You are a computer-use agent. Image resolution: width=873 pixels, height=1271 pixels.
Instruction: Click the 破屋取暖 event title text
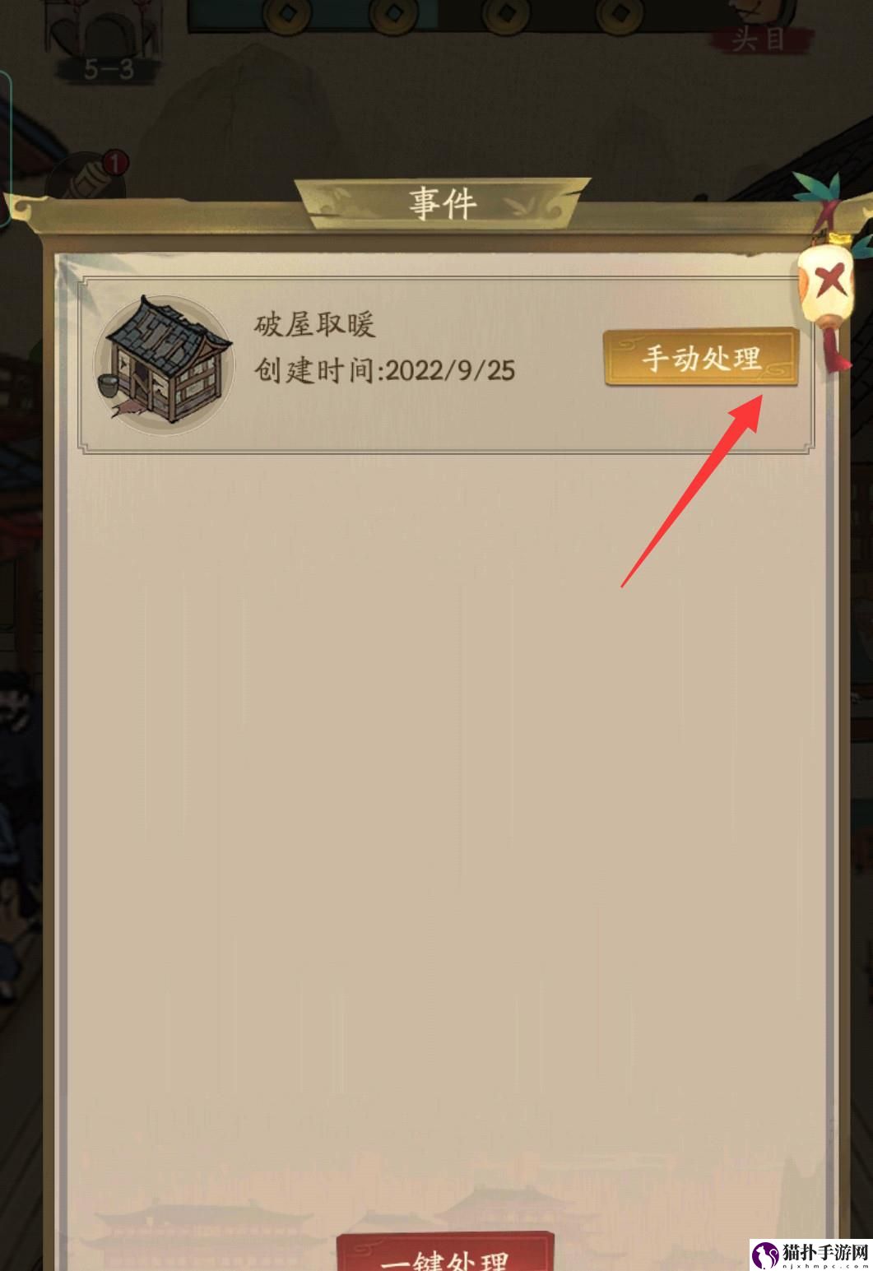(x=315, y=325)
